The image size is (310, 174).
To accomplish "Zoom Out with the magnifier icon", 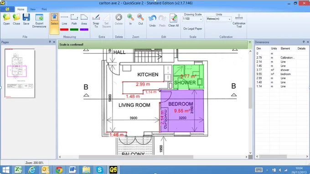I will click(140, 20).
